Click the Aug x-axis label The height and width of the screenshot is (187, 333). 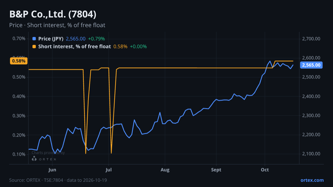[x=165, y=170]
